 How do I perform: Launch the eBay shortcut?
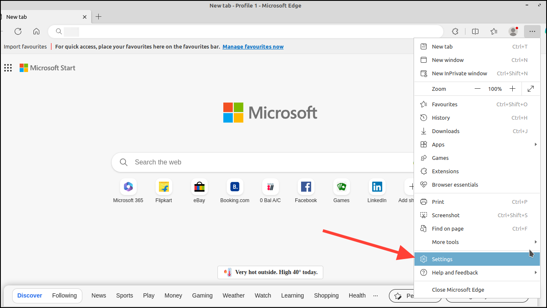[199, 187]
